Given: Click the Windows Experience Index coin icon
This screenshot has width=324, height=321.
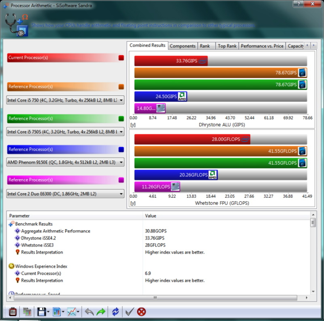Looking at the screenshot, I should pos(11,266).
